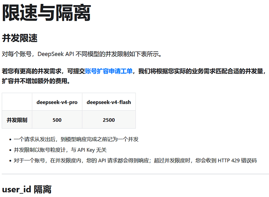The width and height of the screenshot is (269, 197).
Task: Open the 账号扩容申请工单 link
Action: [109, 71]
